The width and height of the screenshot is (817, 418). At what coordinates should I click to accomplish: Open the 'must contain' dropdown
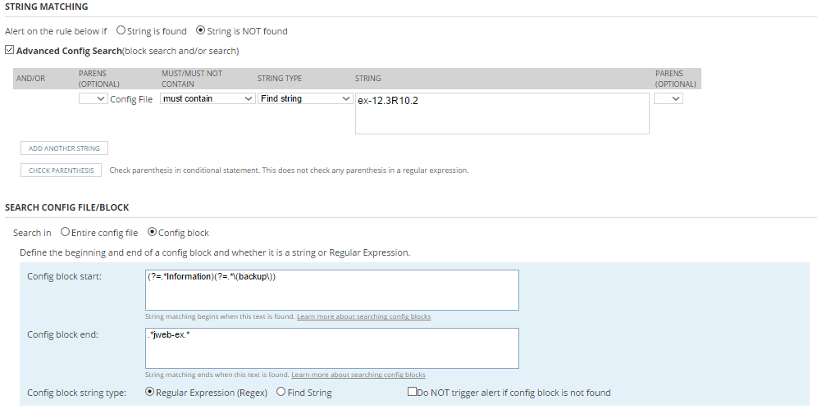coord(208,98)
